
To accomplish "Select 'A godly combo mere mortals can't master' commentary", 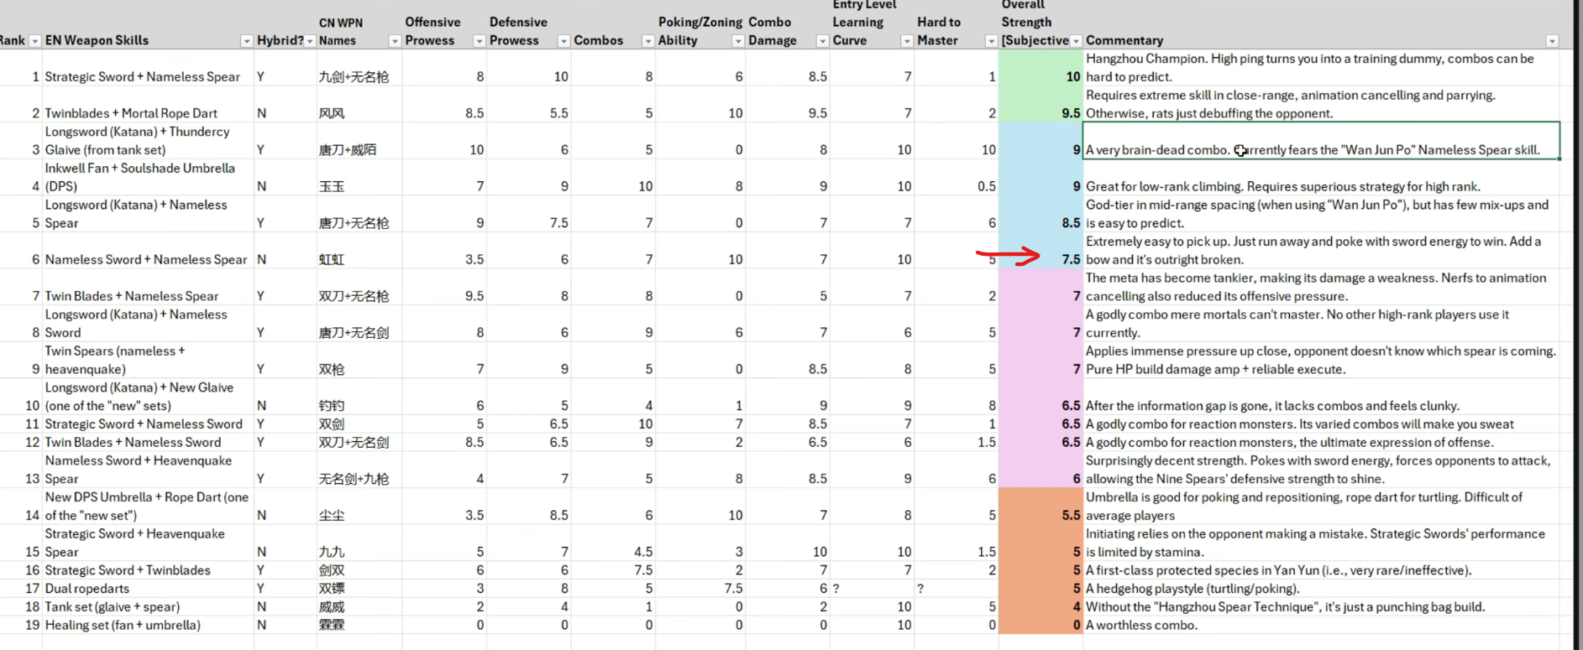I will [x=1322, y=324].
